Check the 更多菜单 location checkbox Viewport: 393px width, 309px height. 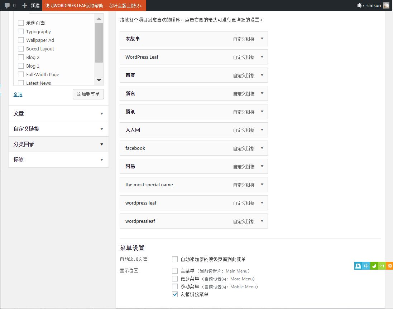[175, 279]
